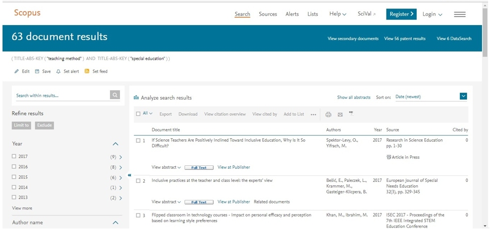Expand the Help menu dropdown
492x230 pixels.
pyautogui.click(x=337, y=14)
